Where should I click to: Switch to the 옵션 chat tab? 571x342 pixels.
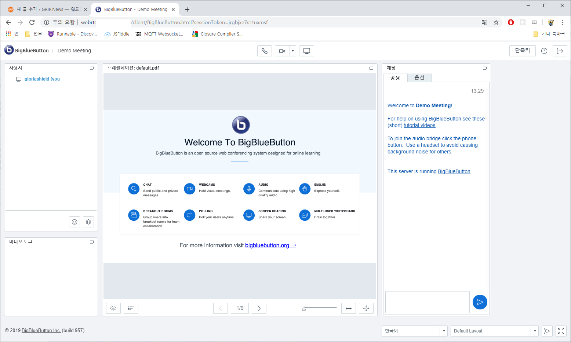[x=419, y=77]
